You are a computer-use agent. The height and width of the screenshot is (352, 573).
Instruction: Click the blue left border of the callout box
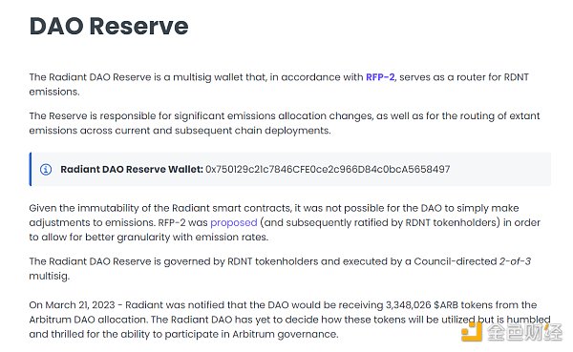(31, 169)
